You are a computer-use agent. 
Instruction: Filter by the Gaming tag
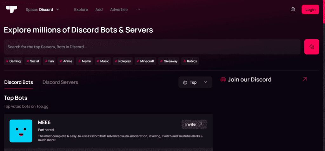(x=13, y=61)
